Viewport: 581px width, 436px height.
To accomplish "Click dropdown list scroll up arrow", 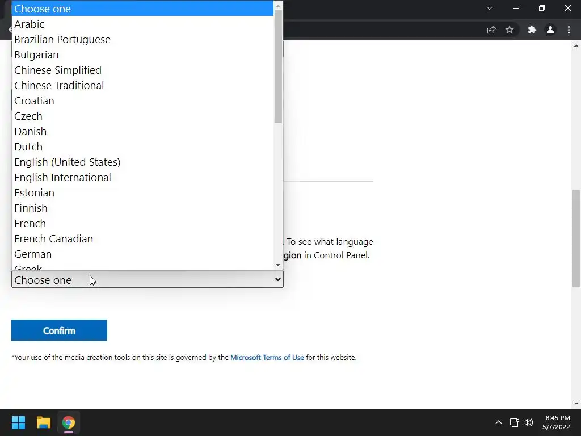I will 278,5.
